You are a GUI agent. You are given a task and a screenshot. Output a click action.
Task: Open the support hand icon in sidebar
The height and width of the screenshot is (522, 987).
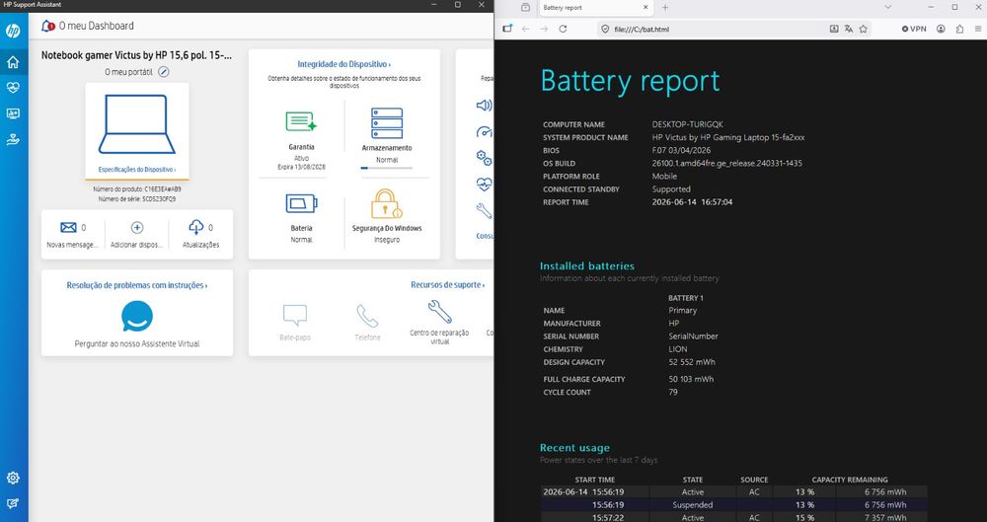click(x=13, y=140)
